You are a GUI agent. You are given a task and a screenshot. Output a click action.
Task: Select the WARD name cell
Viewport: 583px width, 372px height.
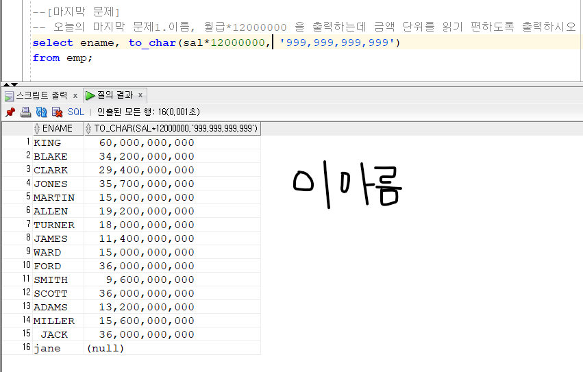58,252
